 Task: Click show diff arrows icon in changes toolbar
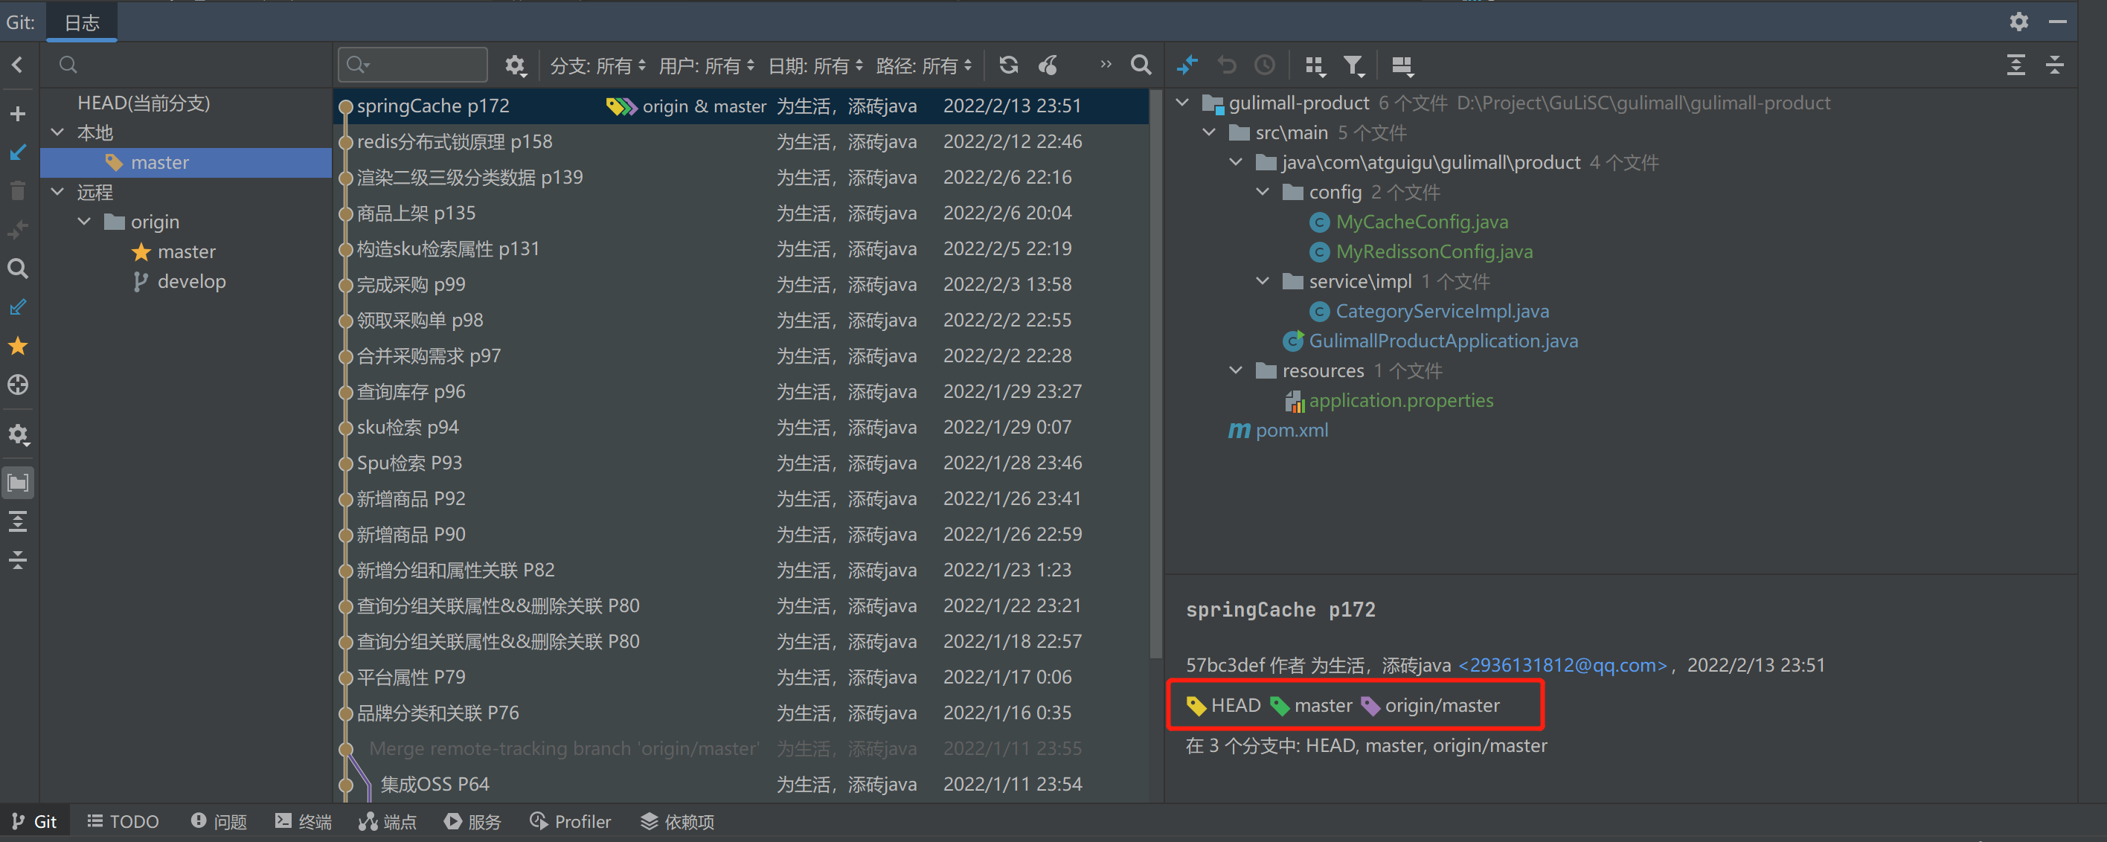pyautogui.click(x=1187, y=65)
